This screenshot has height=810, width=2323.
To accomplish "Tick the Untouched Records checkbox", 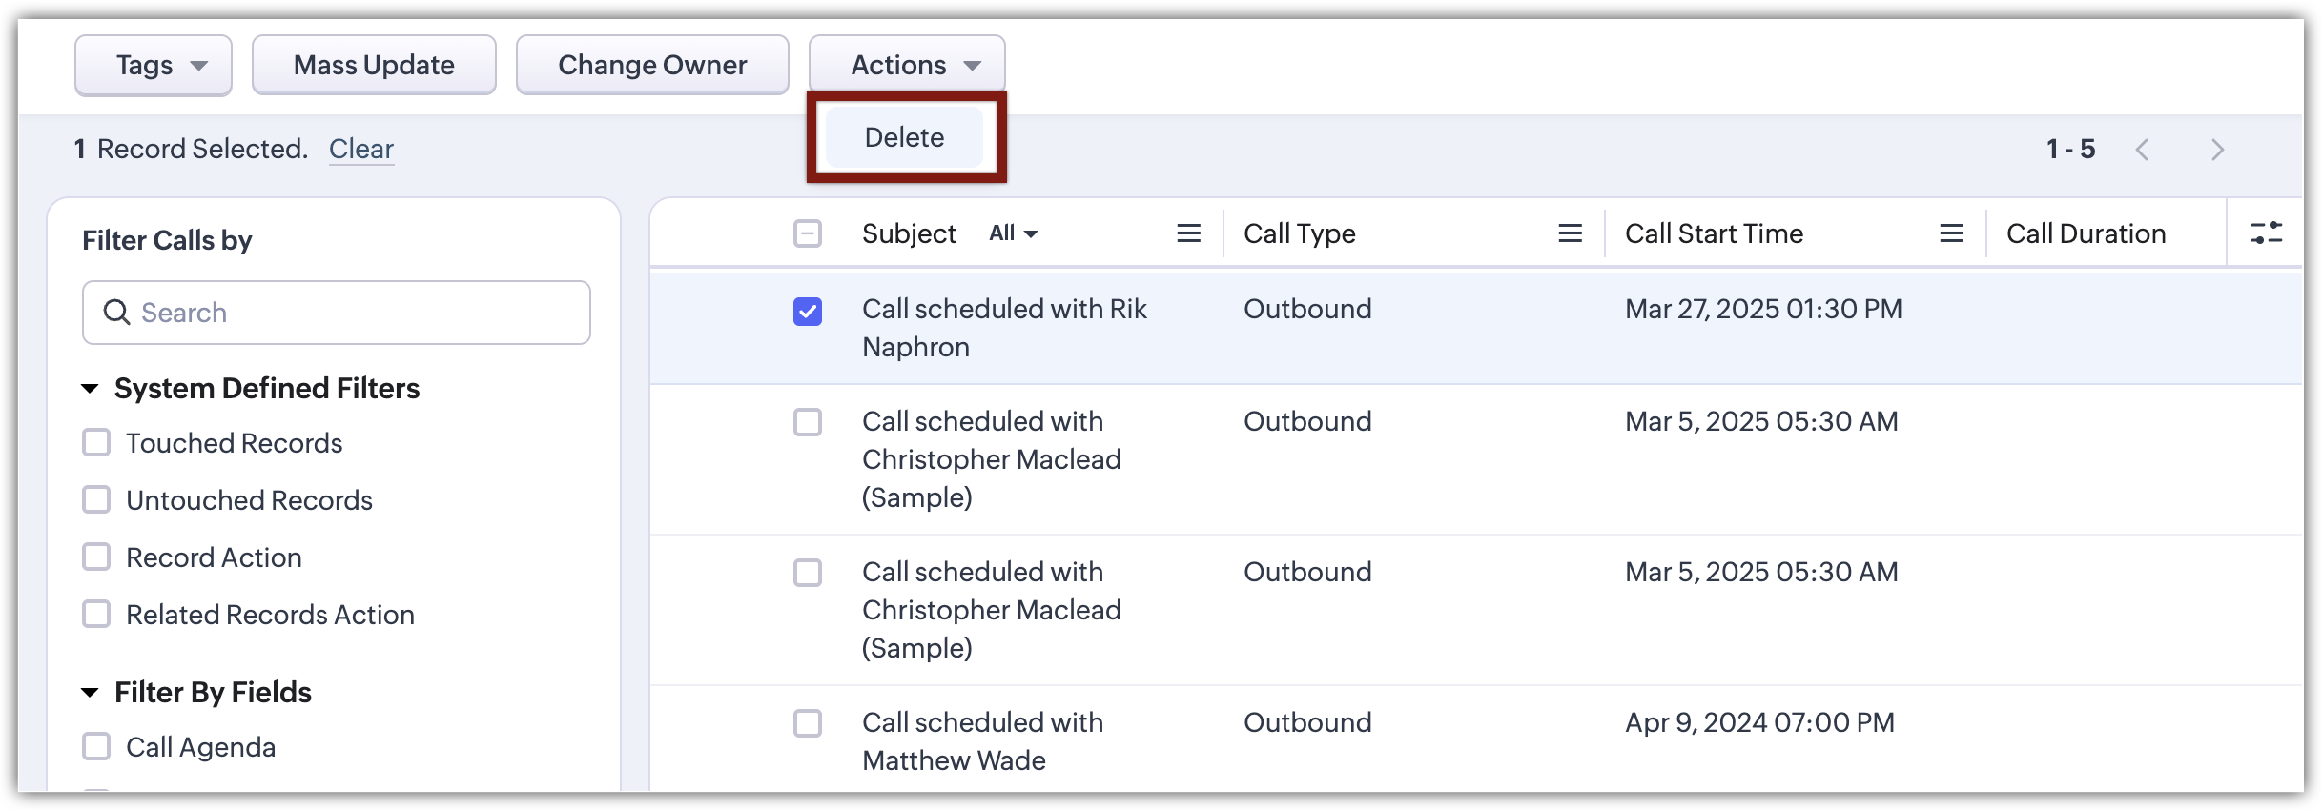I will pyautogui.click(x=96, y=500).
